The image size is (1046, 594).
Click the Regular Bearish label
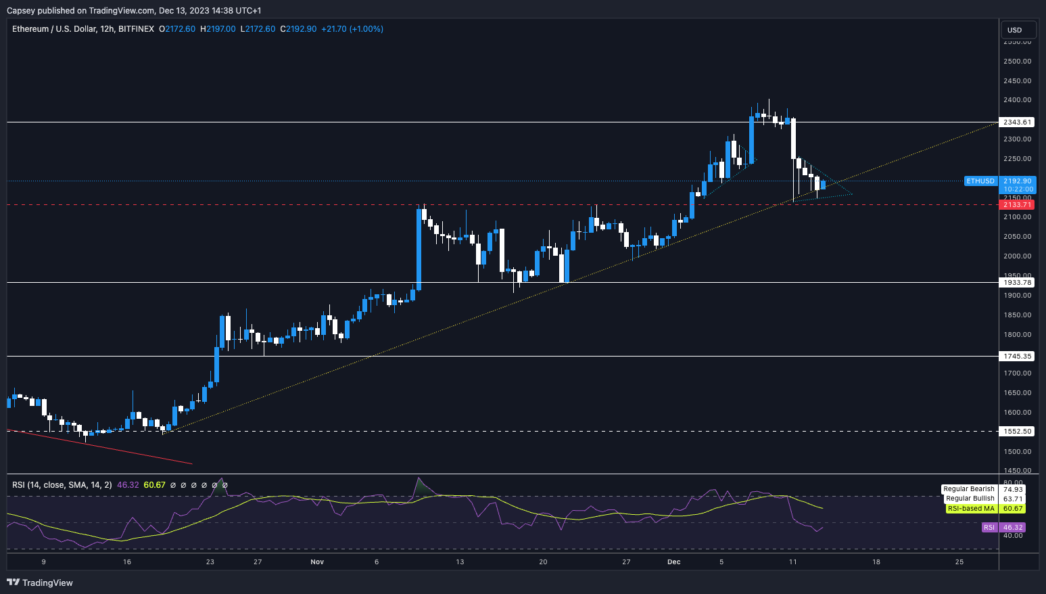tap(969, 489)
